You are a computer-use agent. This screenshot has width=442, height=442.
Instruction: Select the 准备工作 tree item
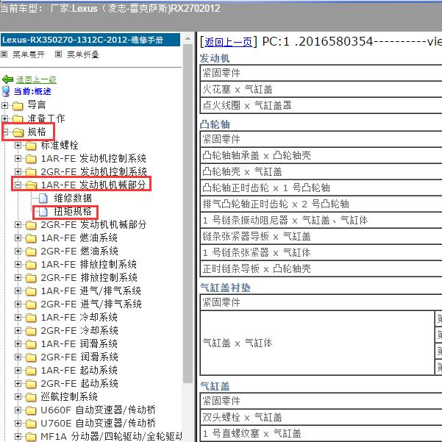pyautogui.click(x=46, y=118)
